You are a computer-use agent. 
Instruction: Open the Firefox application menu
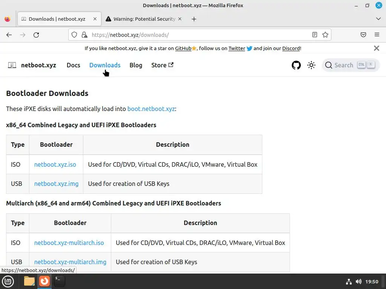[x=377, y=35]
